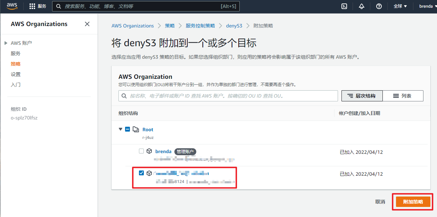Switch to 列表 list view

pos(403,96)
